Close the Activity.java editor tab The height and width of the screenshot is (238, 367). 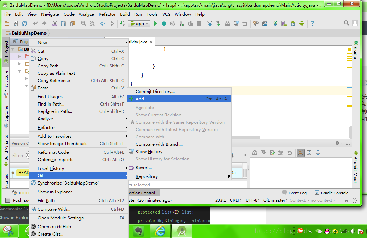tap(151, 42)
